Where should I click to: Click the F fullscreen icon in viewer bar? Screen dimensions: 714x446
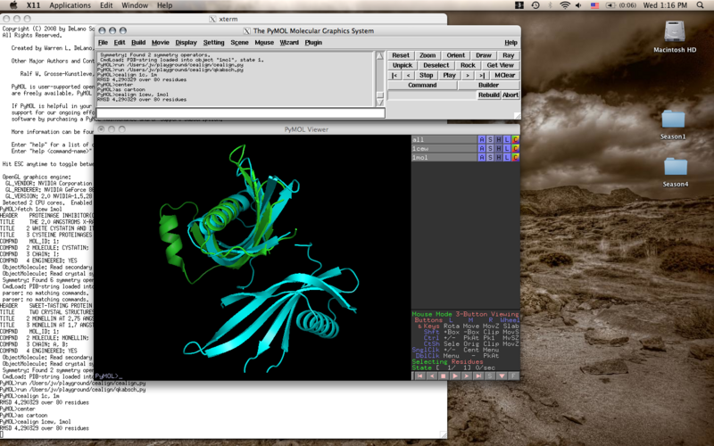[514, 376]
